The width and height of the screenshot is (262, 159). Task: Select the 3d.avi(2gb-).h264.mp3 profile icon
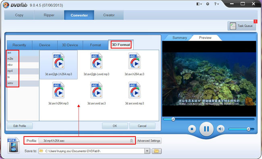(x=58, y=61)
